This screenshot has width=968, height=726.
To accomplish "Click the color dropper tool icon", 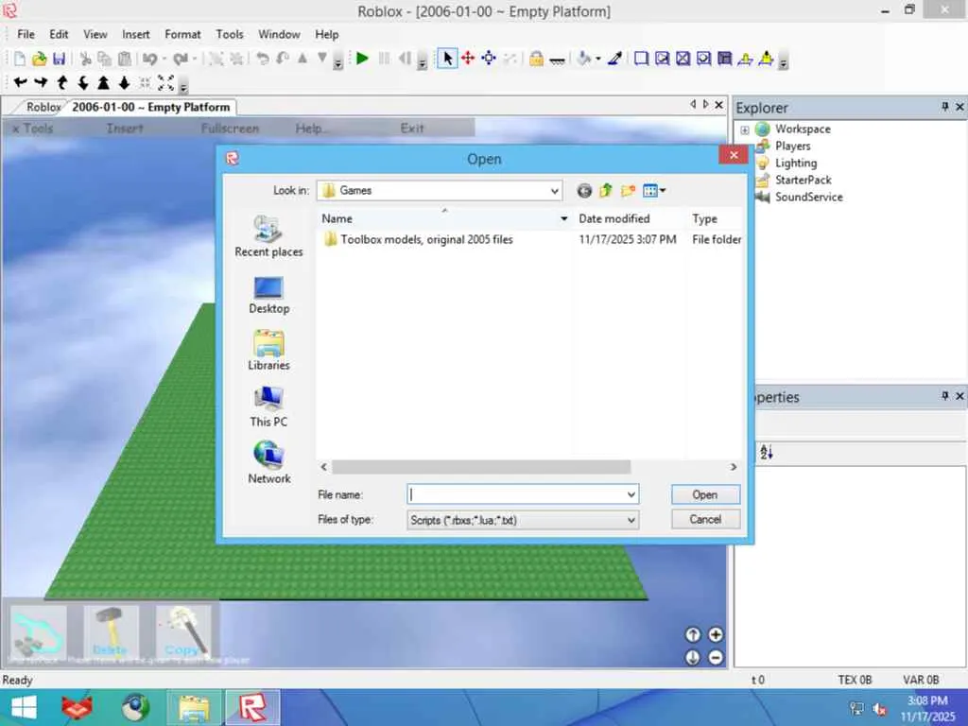I will (614, 59).
